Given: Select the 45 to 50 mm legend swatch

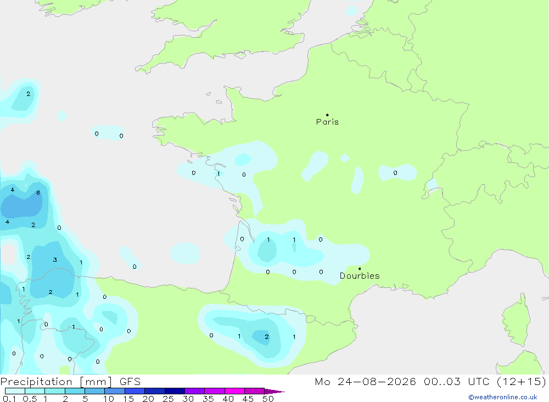Looking at the screenshot, I should coord(254,391).
